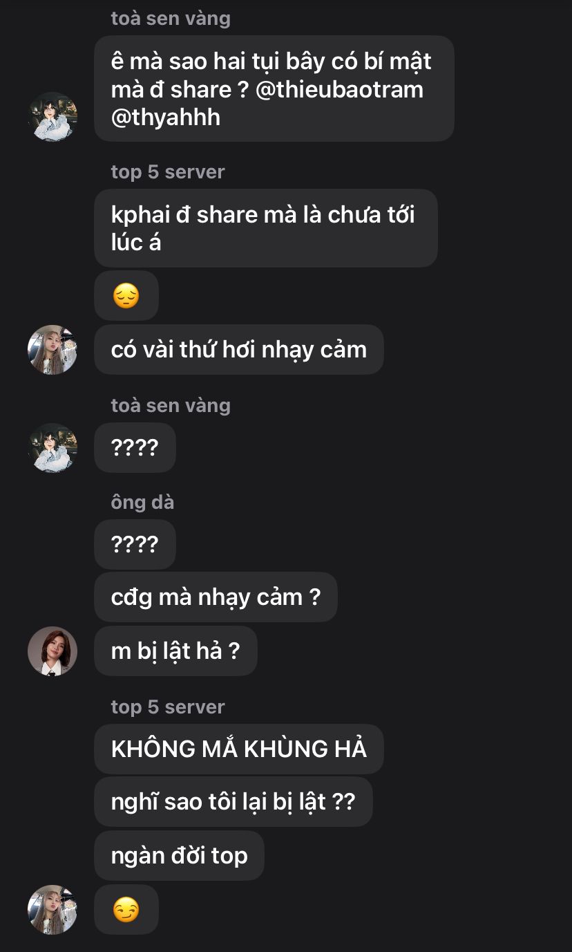Select the smirking face emoji message

tap(126, 910)
